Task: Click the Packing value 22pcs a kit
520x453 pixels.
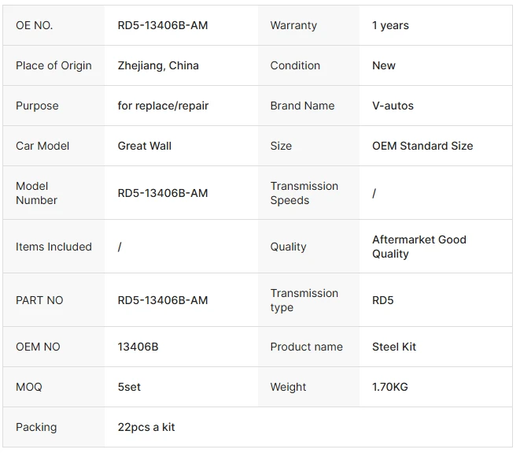Action: coord(146,427)
